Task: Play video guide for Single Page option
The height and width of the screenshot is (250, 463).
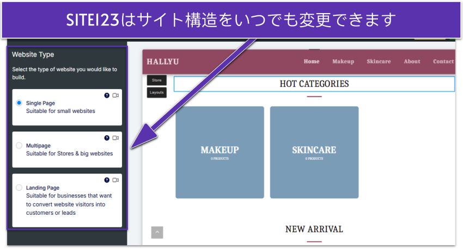Action: pos(115,96)
